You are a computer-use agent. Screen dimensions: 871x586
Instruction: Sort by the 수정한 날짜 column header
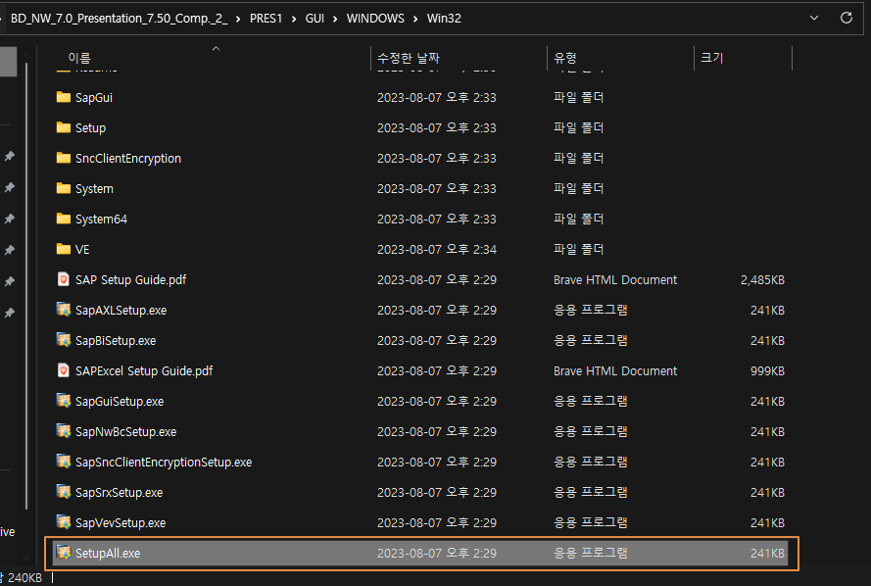409,59
